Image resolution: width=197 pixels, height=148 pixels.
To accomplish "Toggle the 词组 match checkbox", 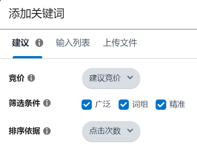I will tap(124, 105).
